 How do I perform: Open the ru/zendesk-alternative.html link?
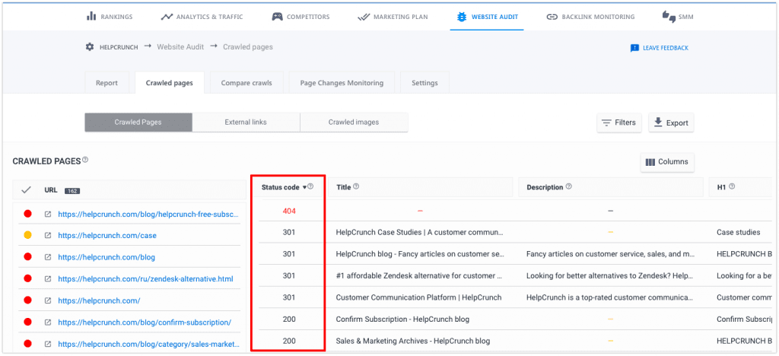145,279
